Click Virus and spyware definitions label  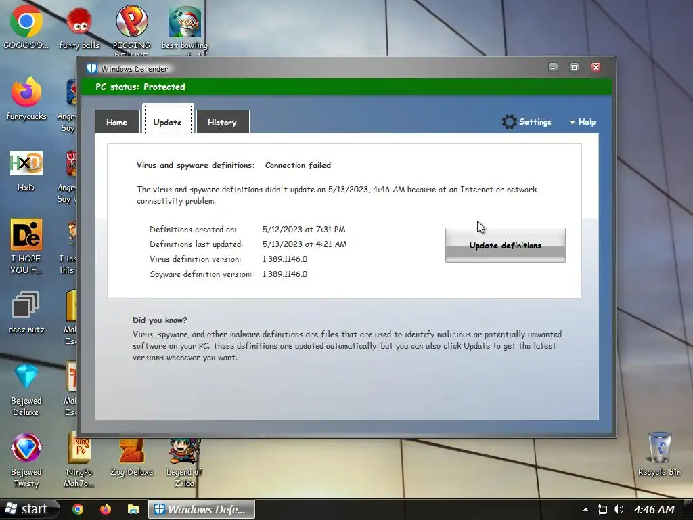coord(196,165)
